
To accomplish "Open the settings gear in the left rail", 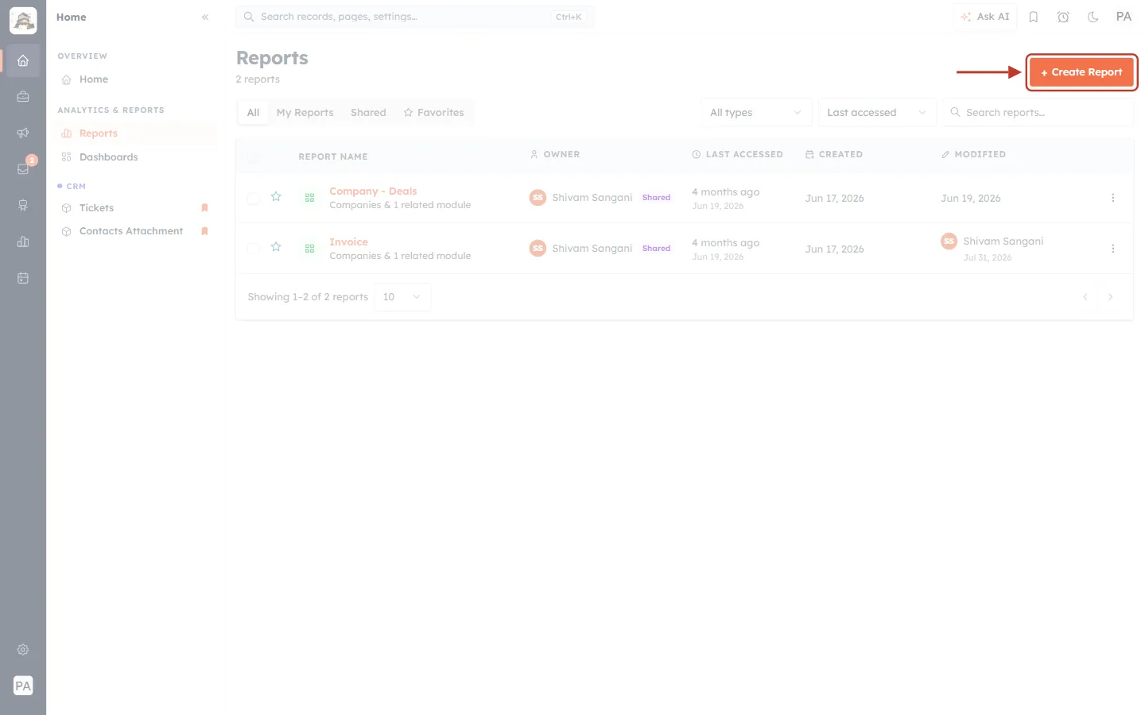I will pos(23,650).
